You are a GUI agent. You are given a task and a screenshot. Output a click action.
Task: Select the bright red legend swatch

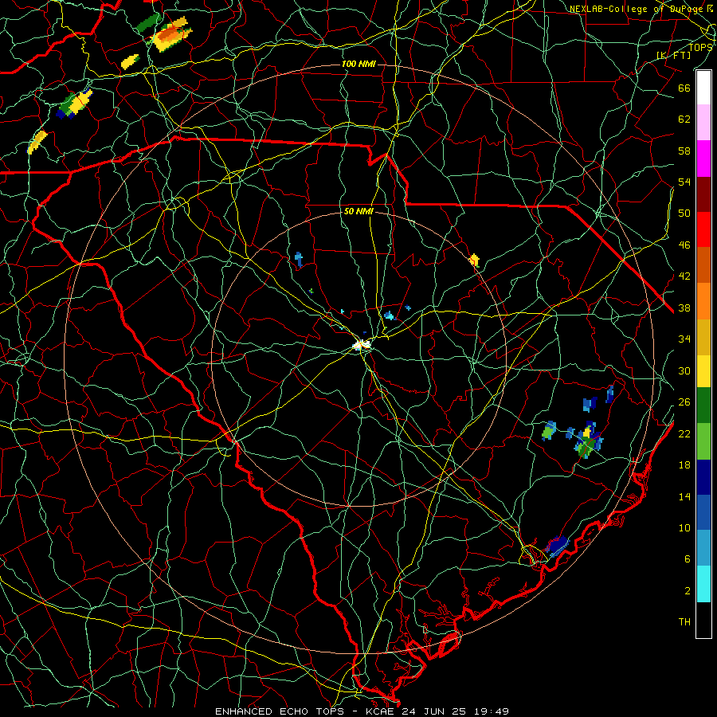pos(703,229)
